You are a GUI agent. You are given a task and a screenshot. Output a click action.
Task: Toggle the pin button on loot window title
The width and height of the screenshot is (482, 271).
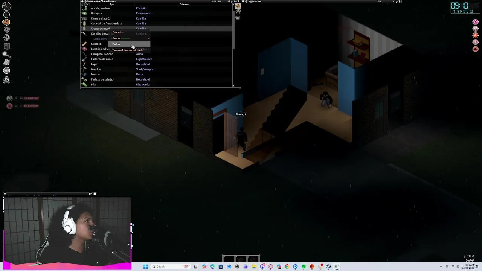[x=400, y=2]
